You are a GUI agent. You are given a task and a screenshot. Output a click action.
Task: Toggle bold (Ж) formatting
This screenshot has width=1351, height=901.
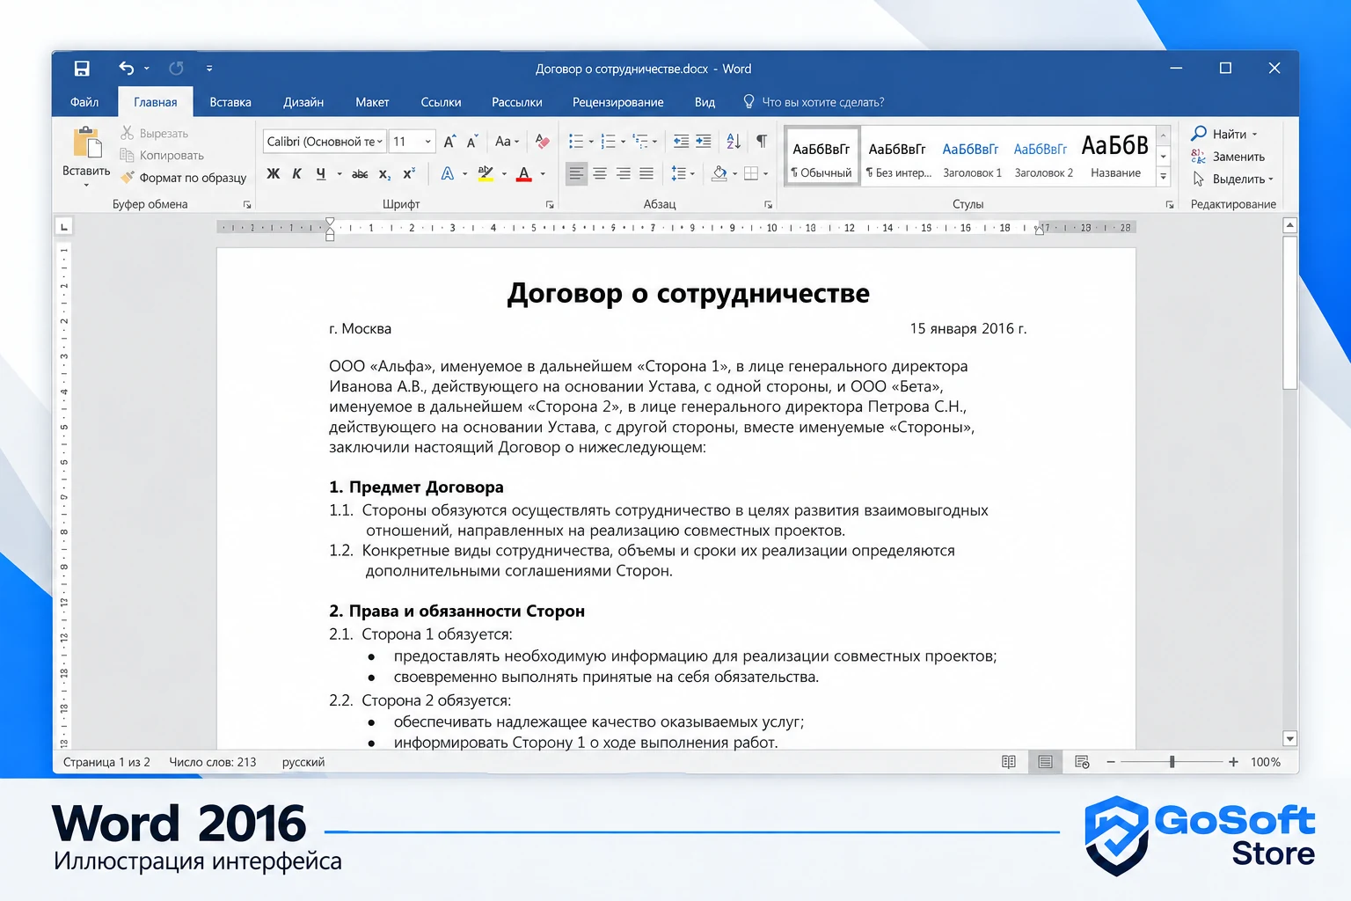pos(274,174)
